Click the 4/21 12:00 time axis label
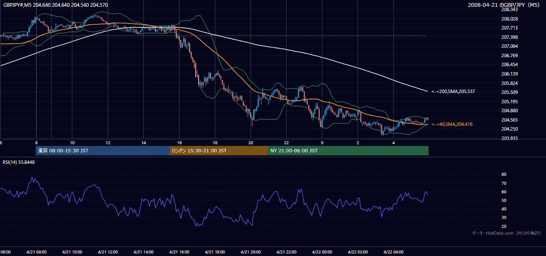Viewport: 546px width, 256px height. click(x=108, y=252)
